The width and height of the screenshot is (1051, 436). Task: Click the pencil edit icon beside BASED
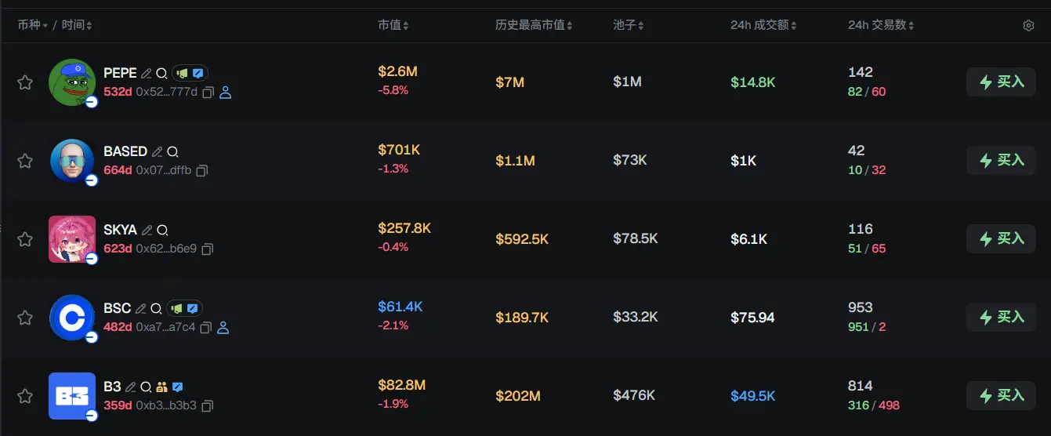158,151
